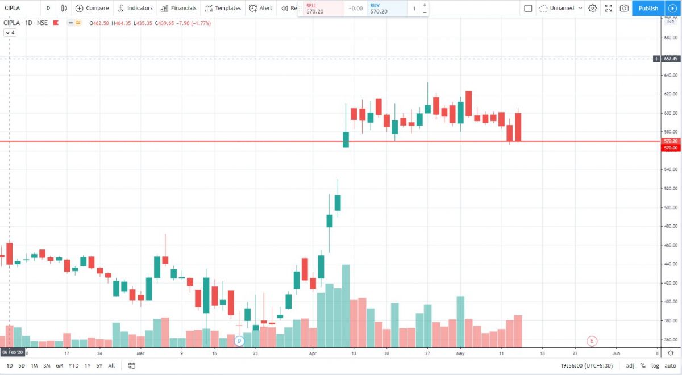Viewport: 682px width, 375px height.
Task: Start bar Replay mode
Action: coord(288,8)
